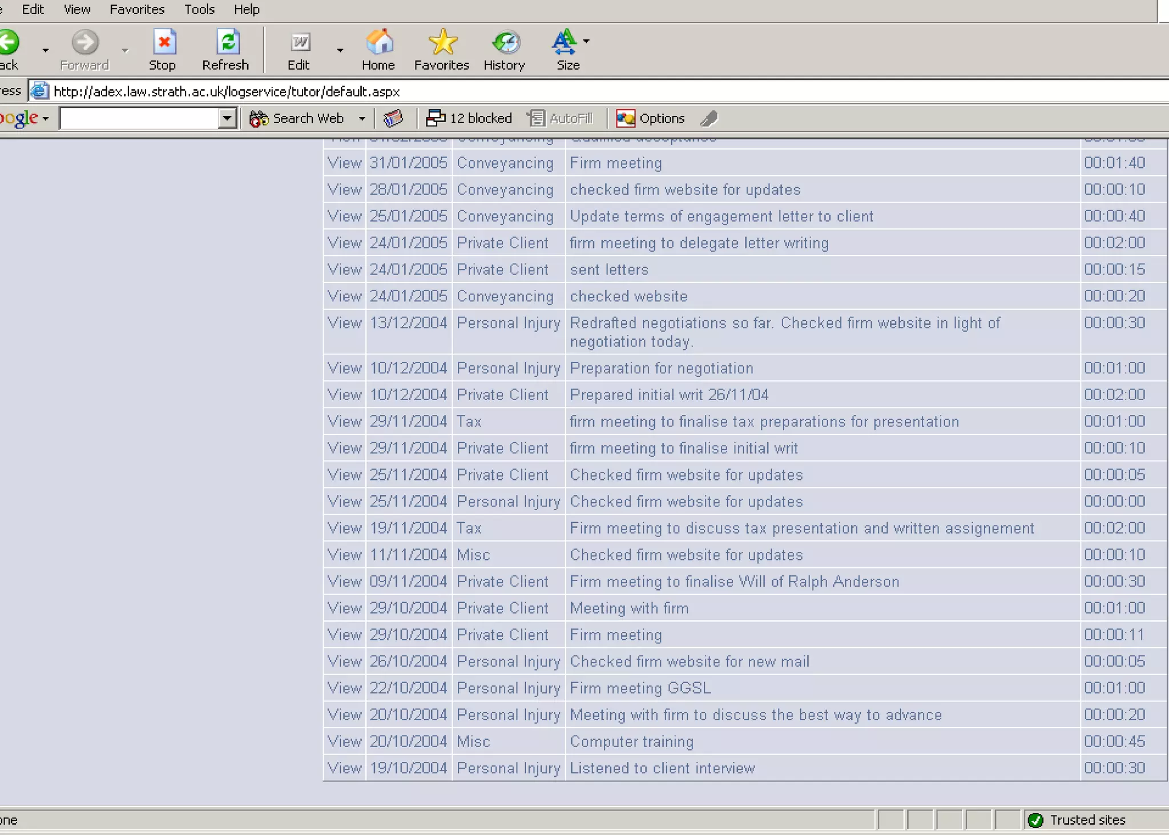Open the Favorites menu in menu bar
Image resolution: width=1169 pixels, height=835 pixels.
pos(137,10)
